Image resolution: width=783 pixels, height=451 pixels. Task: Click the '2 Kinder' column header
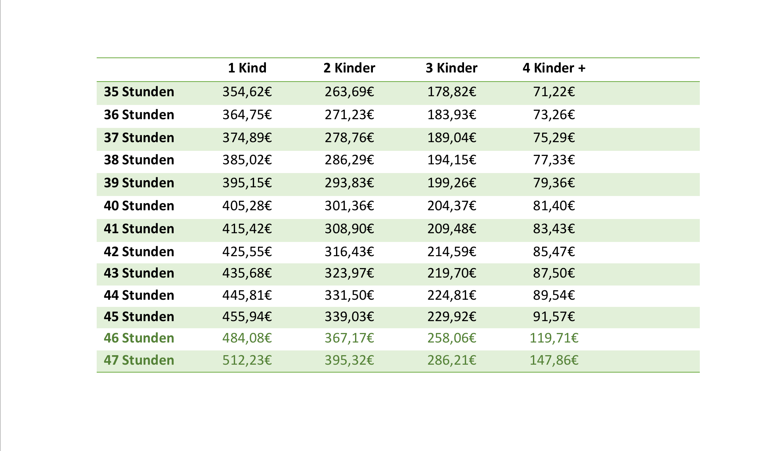click(x=349, y=68)
